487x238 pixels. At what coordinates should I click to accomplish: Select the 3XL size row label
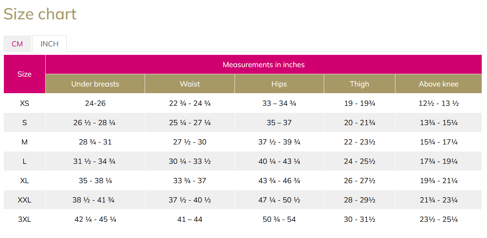pyautogui.click(x=25, y=219)
